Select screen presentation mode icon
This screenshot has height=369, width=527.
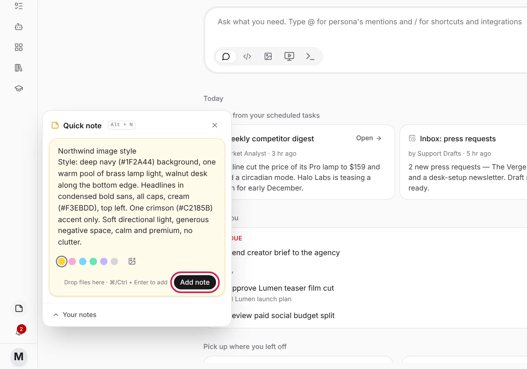(x=289, y=57)
